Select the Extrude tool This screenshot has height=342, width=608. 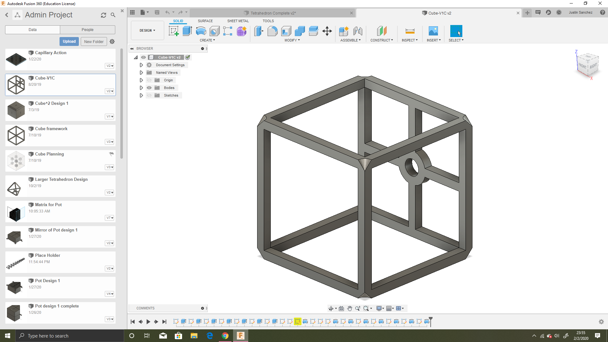[187, 31]
